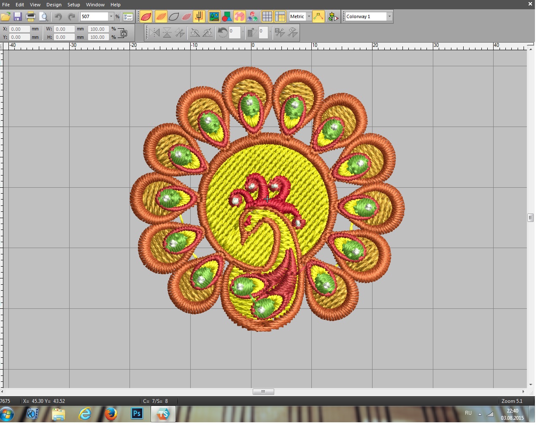
Task: Save the design with the floppy disk icon
Action: pyautogui.click(x=18, y=17)
